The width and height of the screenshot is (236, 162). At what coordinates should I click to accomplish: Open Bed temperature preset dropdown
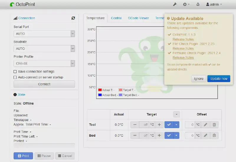click(176, 135)
